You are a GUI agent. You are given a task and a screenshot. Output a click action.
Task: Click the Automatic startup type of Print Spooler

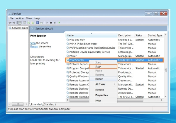click(154, 60)
